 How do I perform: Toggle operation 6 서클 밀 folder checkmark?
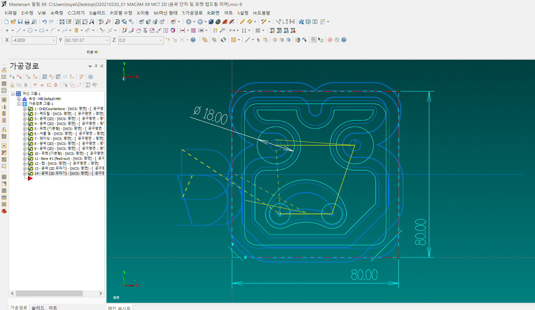[x=31, y=133]
